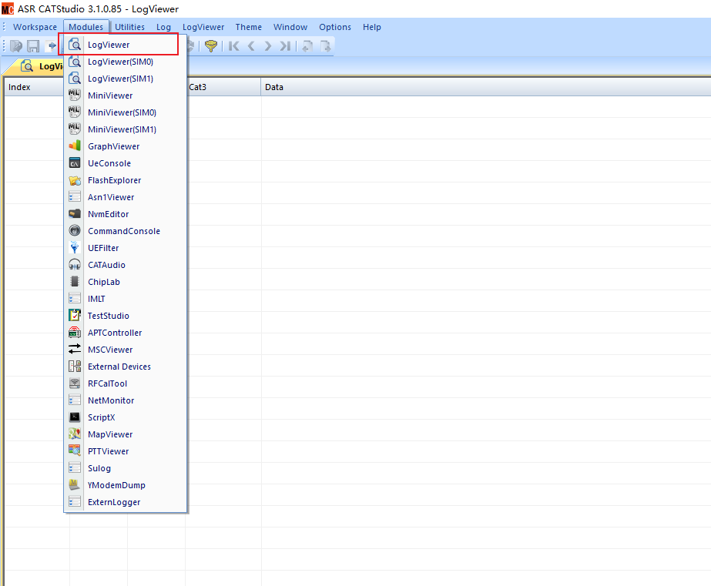Jump to the last record toolbar arrow
Viewport: 711px width, 586px height.
coord(285,45)
